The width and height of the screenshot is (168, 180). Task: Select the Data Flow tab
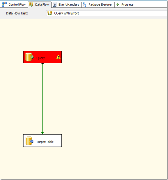tap(40, 5)
